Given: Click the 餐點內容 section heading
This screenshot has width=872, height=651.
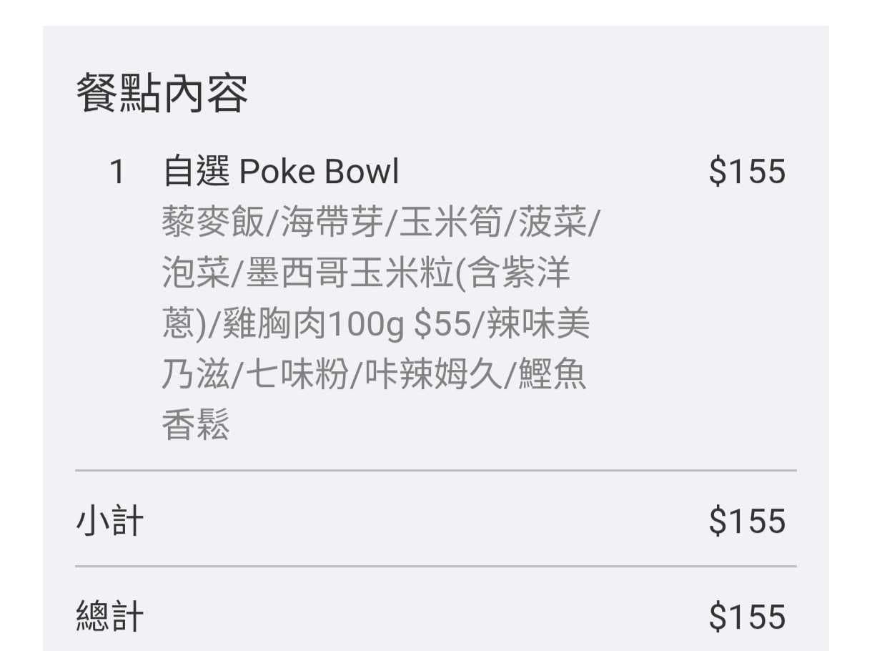Looking at the screenshot, I should (x=162, y=94).
